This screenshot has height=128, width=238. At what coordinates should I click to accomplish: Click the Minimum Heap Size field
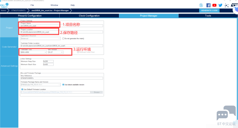coord(48,61)
